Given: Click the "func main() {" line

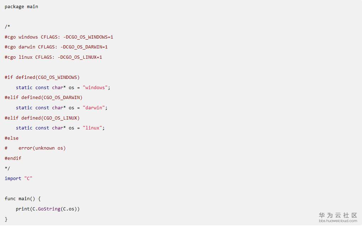Looking at the screenshot, I should click(23, 199).
